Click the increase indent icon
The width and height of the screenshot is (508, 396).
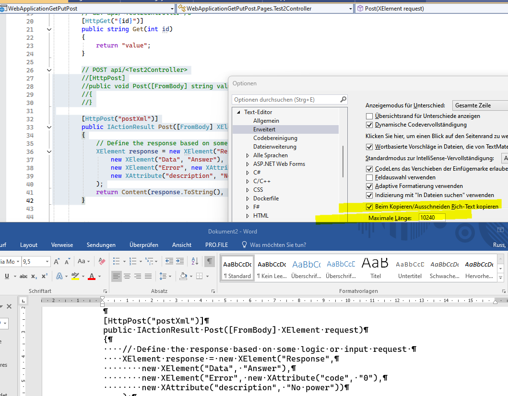click(x=181, y=261)
